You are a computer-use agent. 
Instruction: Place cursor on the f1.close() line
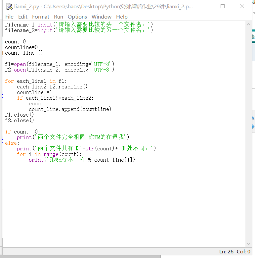20,115
